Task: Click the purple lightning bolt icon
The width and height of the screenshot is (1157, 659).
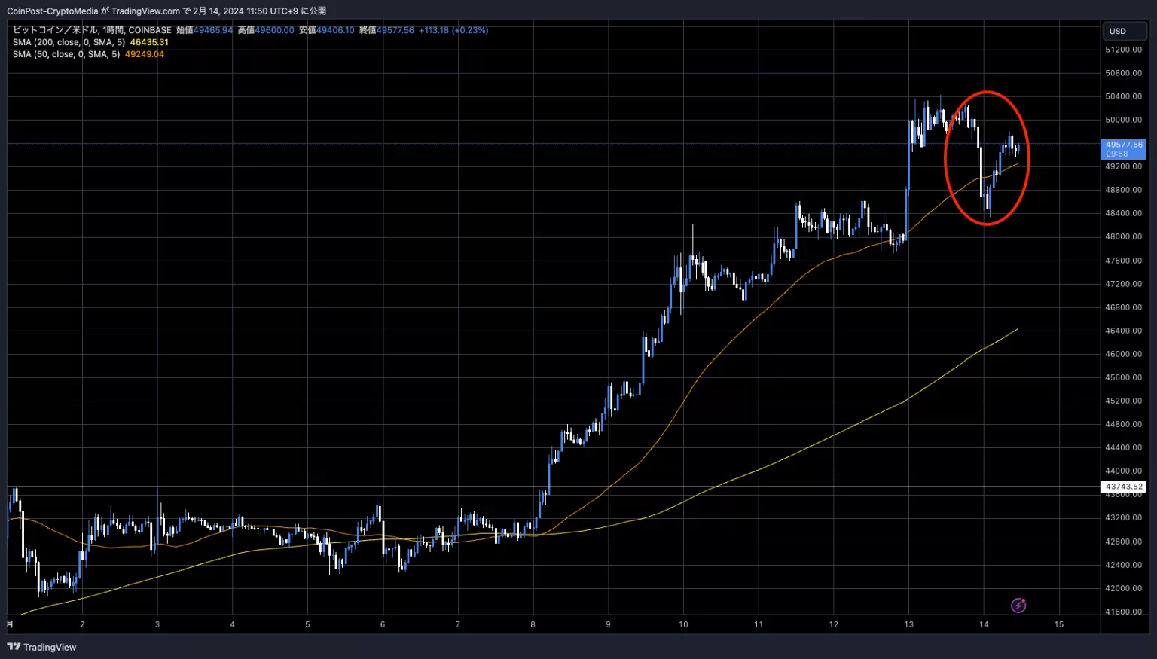Action: (1018, 606)
